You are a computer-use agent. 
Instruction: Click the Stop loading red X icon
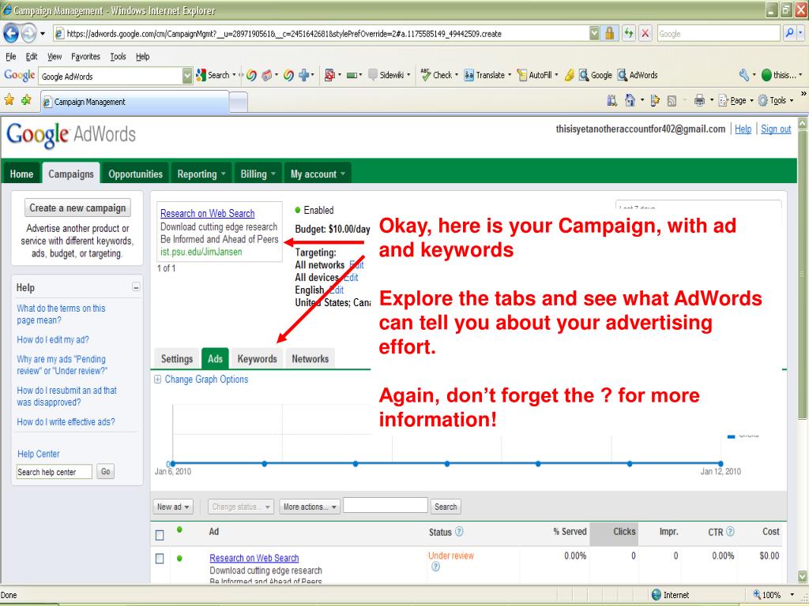click(x=645, y=33)
